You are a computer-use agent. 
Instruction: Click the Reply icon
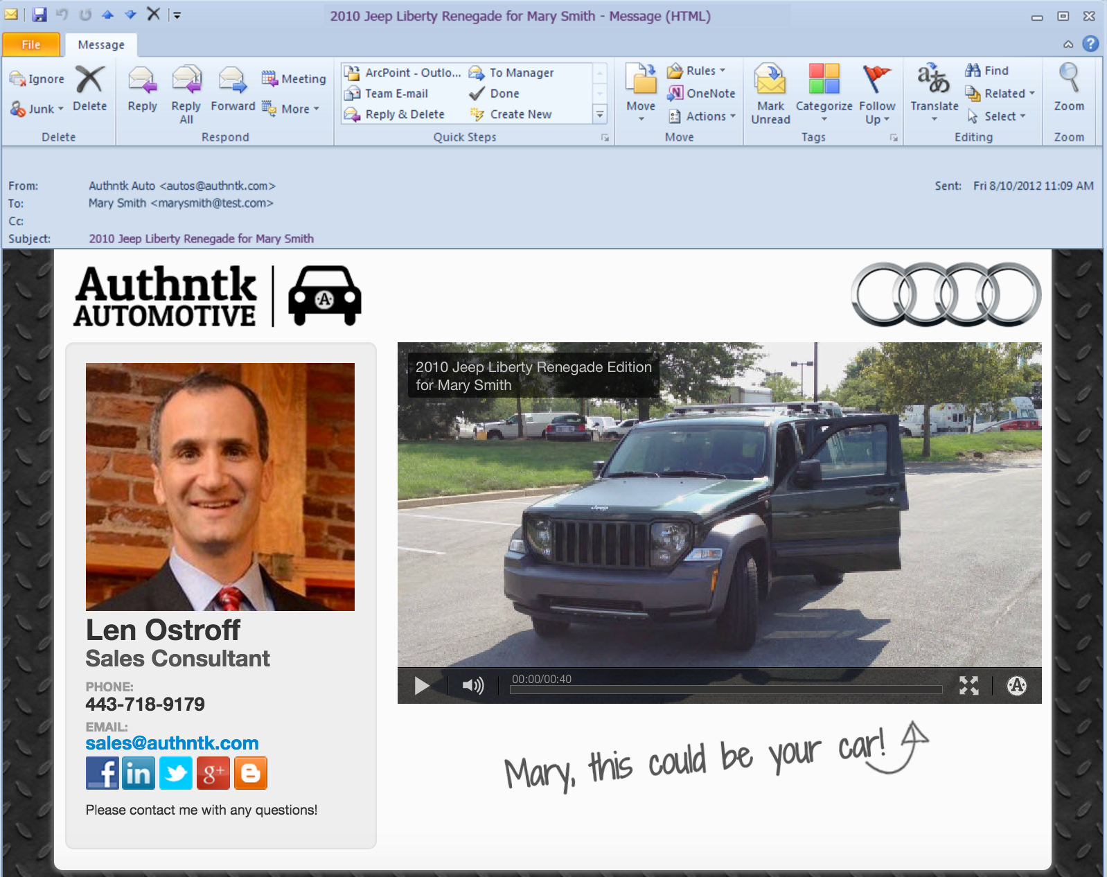point(142,80)
